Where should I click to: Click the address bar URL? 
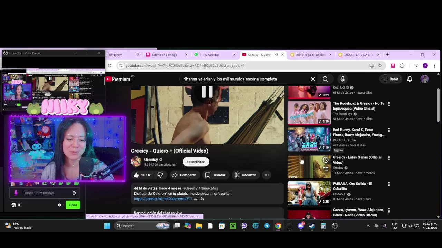(185, 65)
